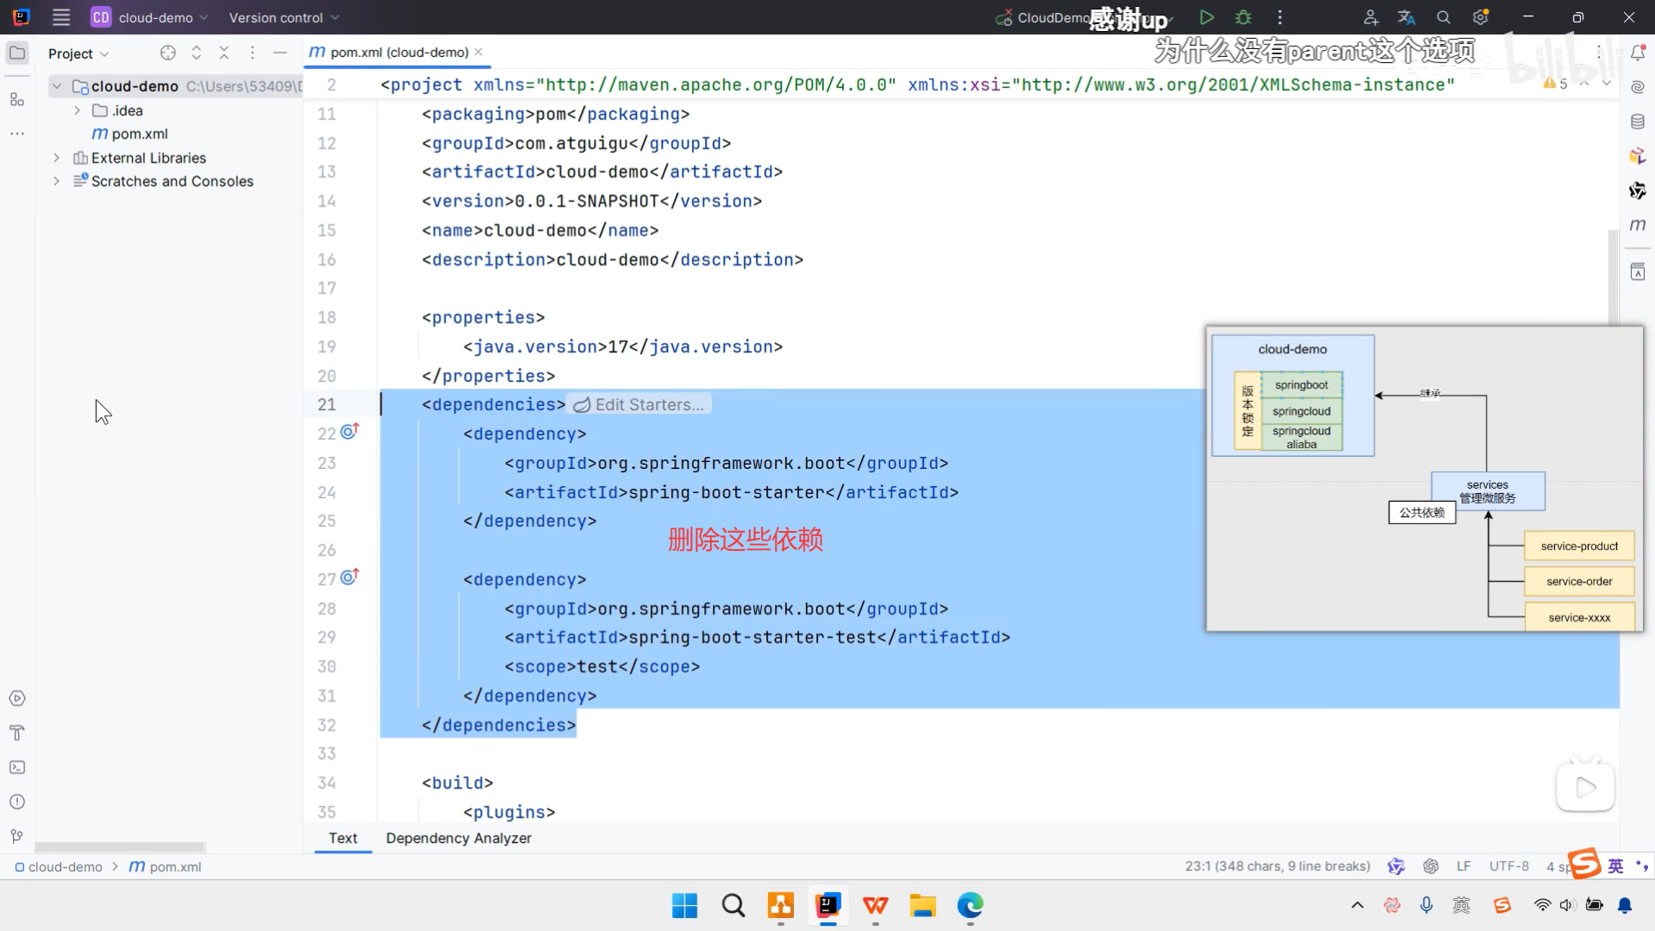1655x931 pixels.
Task: Expand the .idea folder
Action: 77,110
